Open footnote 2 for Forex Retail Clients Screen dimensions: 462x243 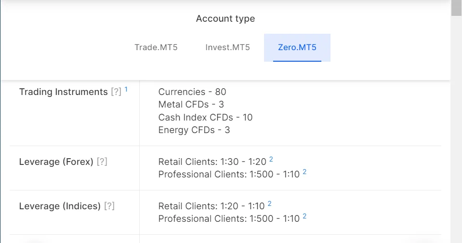coord(271,160)
